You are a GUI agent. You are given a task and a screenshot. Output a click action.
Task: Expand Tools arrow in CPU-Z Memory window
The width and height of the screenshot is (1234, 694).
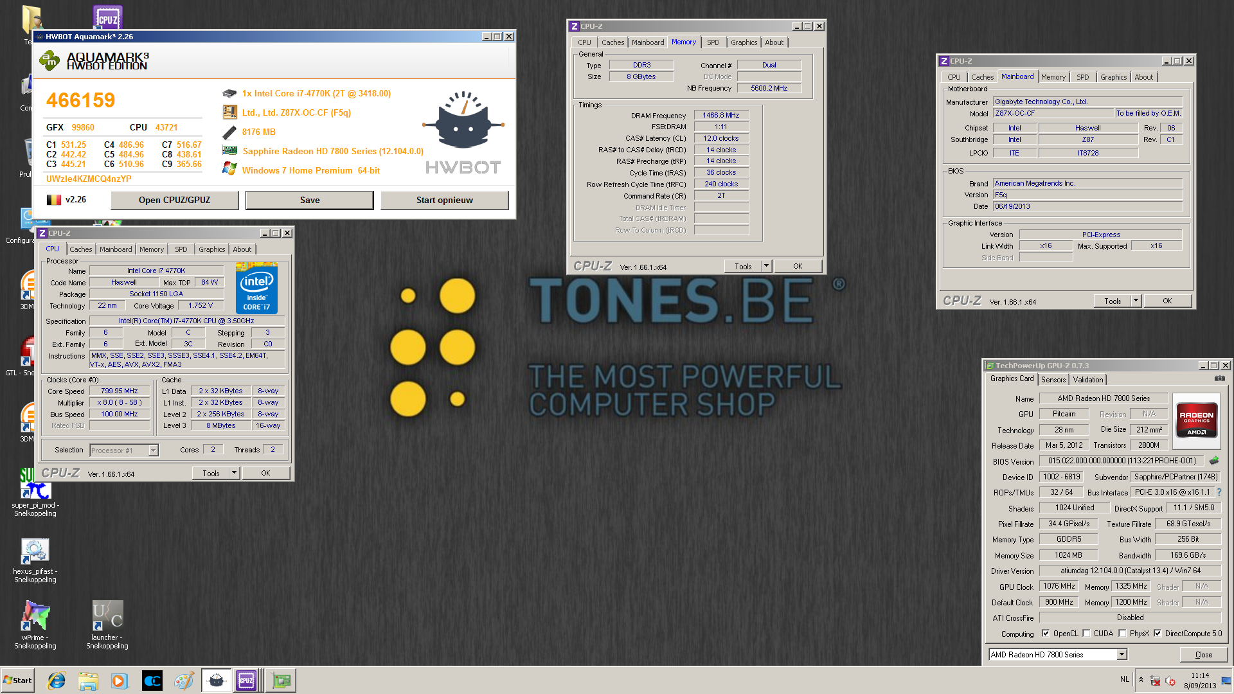pyautogui.click(x=766, y=266)
